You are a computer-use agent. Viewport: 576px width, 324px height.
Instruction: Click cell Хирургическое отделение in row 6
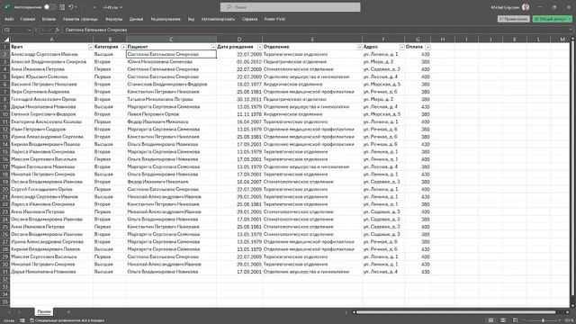[x=312, y=84]
